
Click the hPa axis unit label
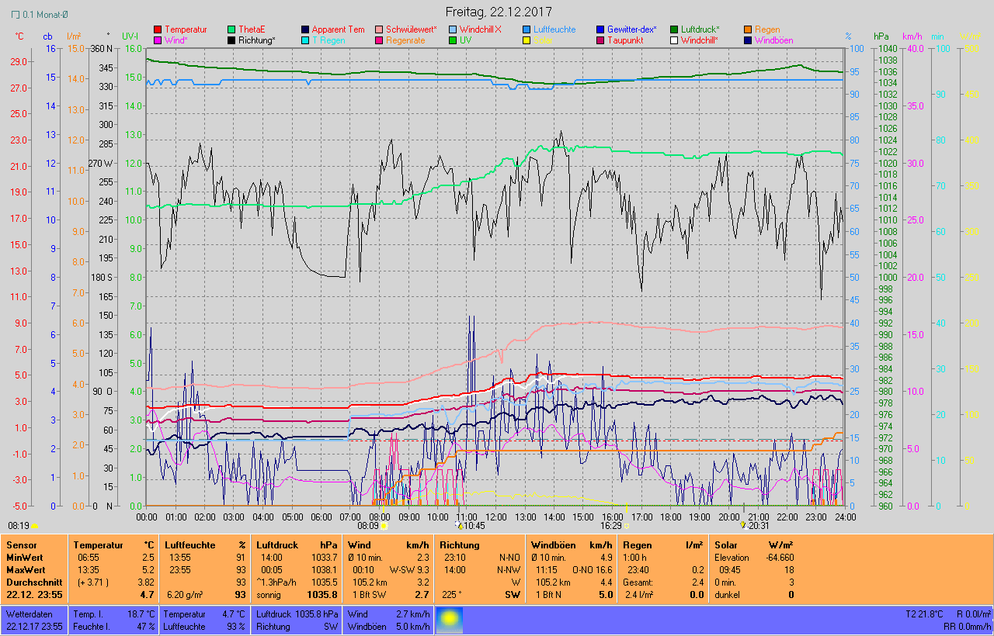click(881, 36)
